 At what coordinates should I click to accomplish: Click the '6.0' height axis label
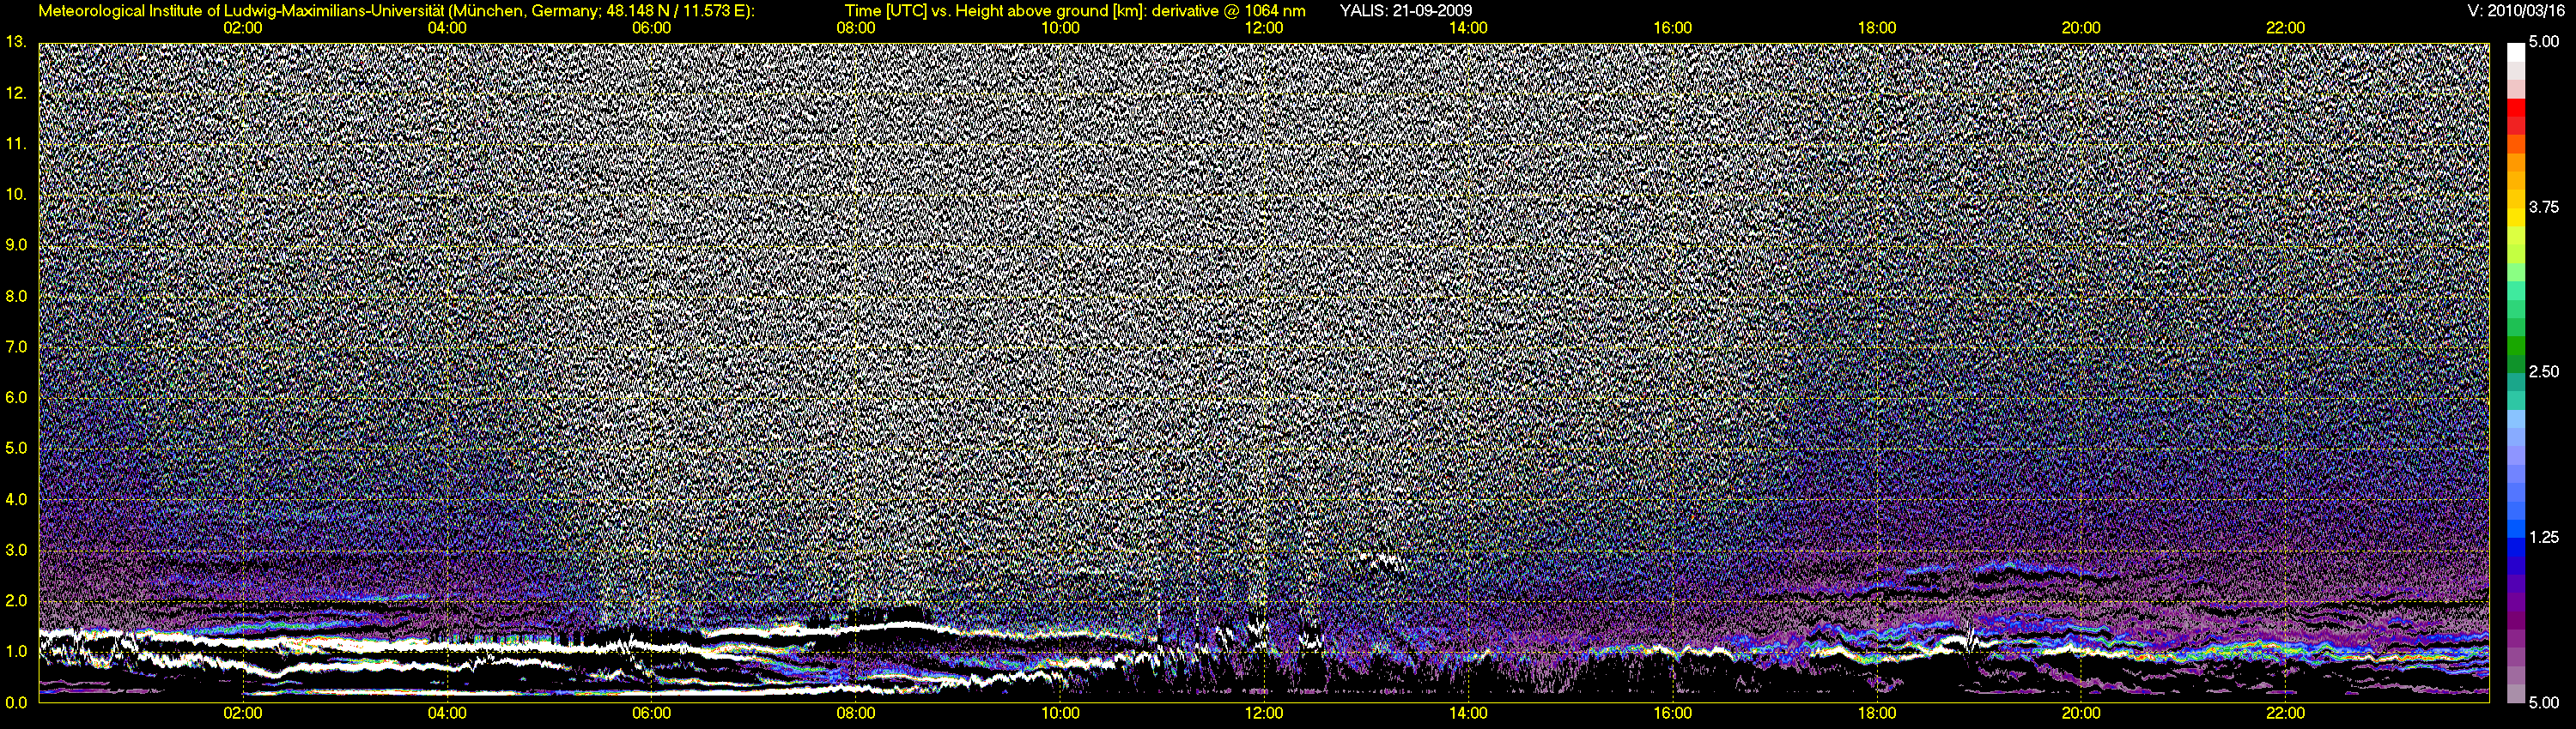point(15,397)
